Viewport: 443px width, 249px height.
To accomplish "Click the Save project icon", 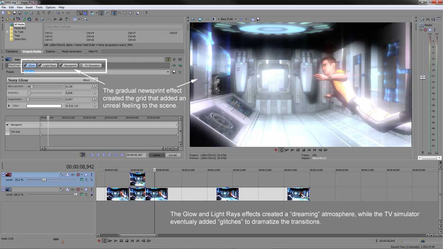I will tap(15, 13).
